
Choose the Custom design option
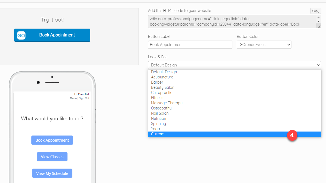click(234, 134)
